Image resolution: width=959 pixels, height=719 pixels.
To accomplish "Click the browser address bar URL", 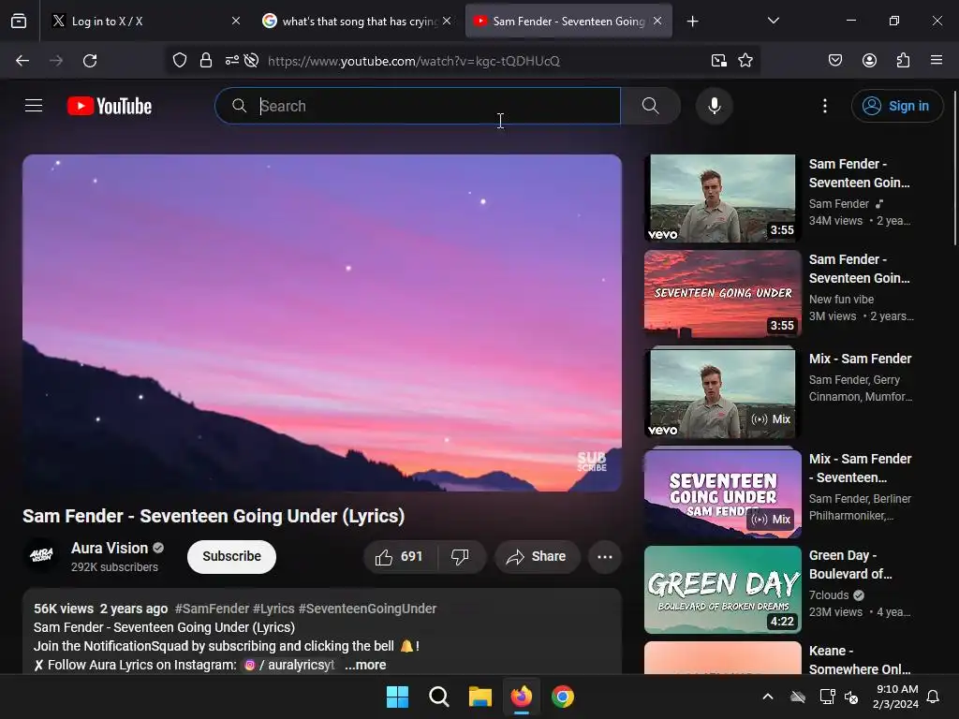I will click(414, 61).
